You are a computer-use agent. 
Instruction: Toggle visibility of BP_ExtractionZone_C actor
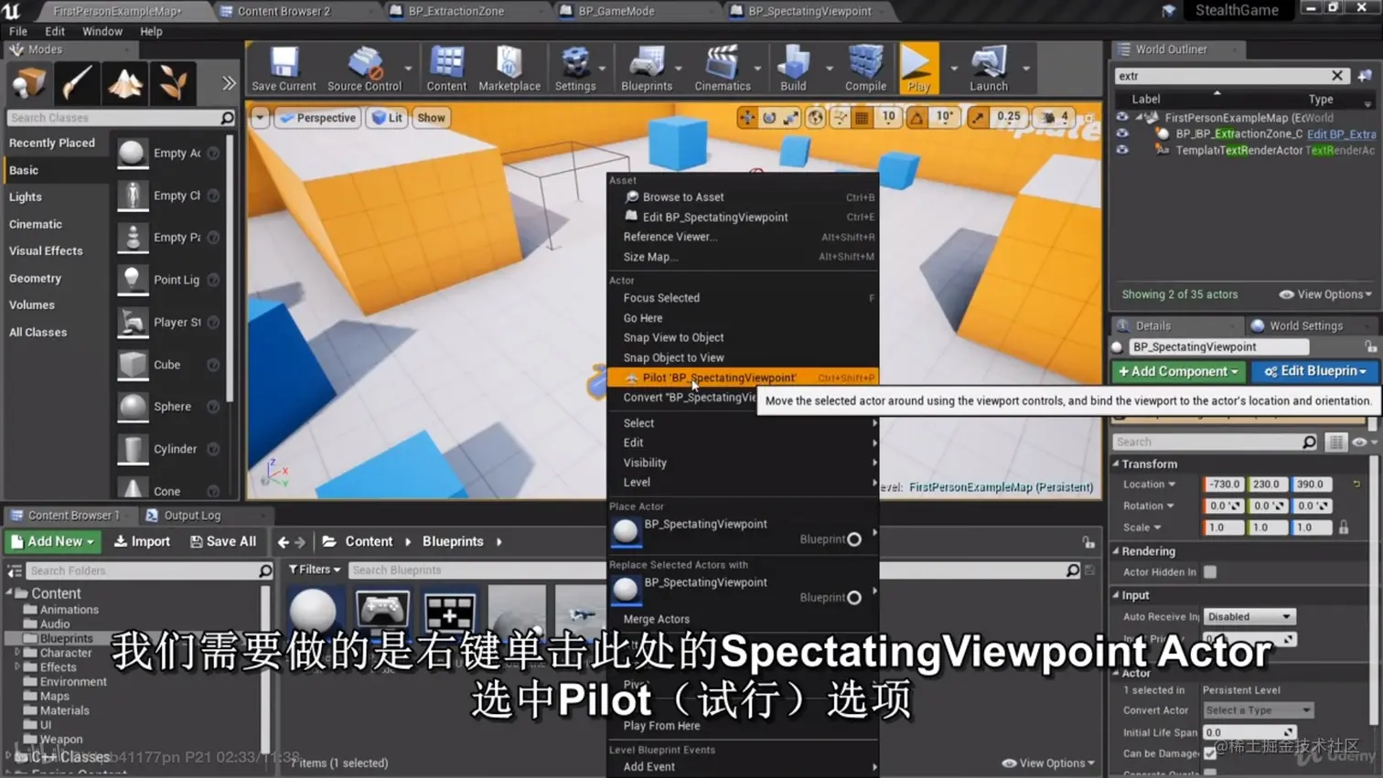[1122, 133]
